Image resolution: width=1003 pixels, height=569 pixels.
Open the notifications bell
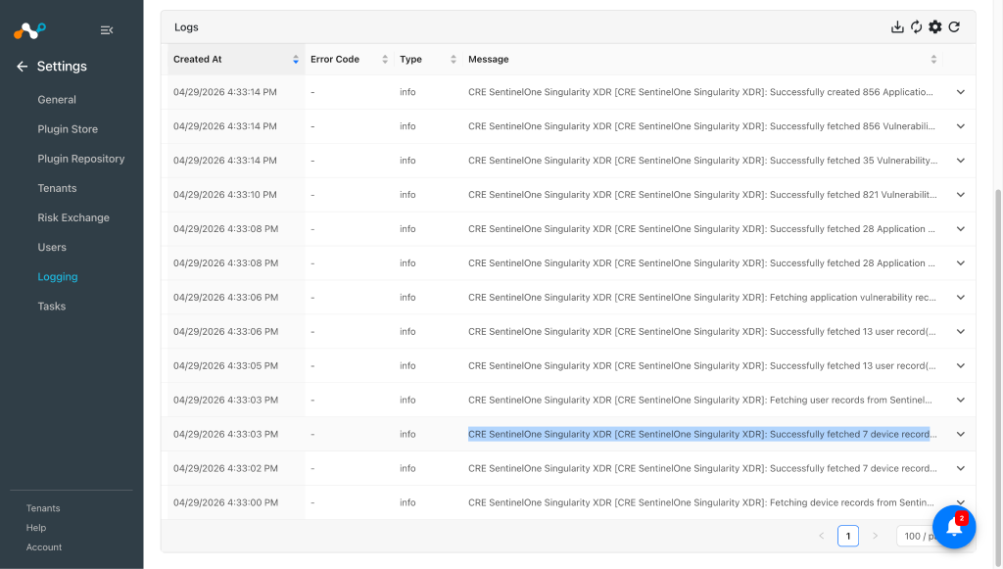pos(954,527)
